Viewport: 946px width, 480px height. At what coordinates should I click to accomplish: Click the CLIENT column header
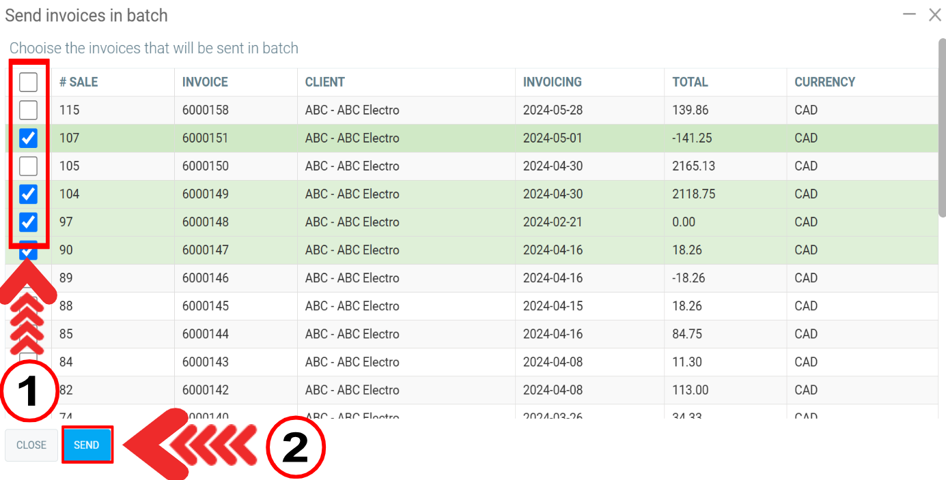pos(325,82)
